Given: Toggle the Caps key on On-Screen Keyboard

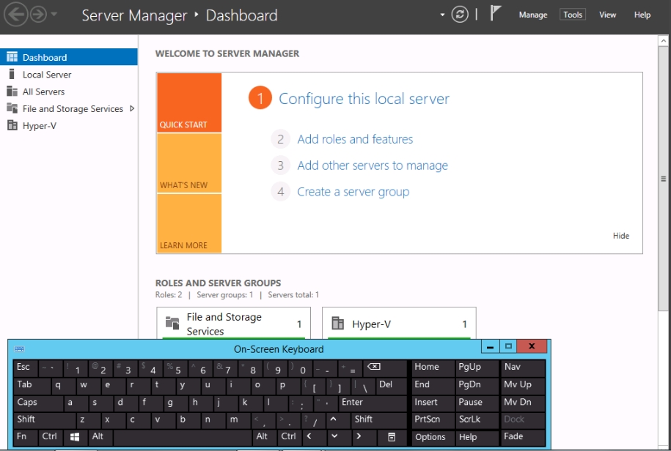Looking at the screenshot, I should [39, 403].
